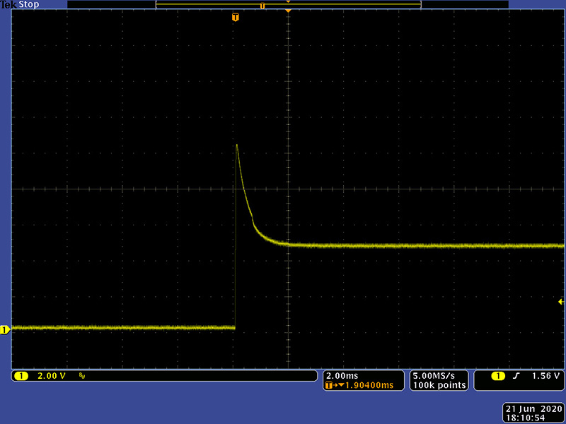Click the trigger position T marker on graticule
Screen dimensions: 566x424
click(x=236, y=16)
